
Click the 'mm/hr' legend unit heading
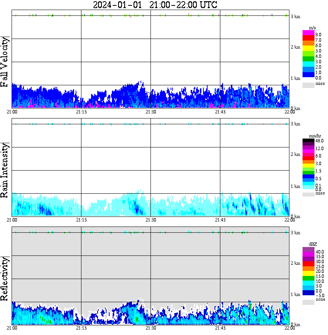tap(315, 136)
